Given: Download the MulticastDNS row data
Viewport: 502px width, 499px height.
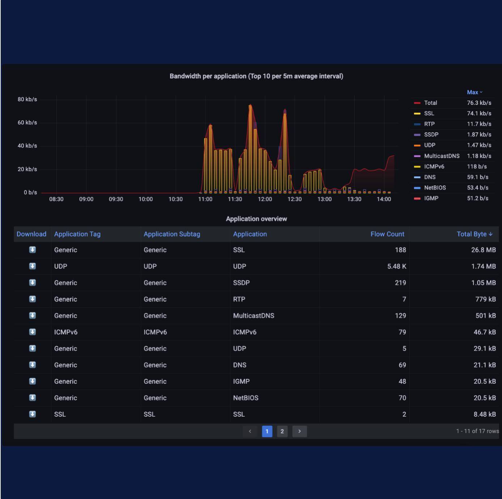Looking at the screenshot, I should 32,315.
